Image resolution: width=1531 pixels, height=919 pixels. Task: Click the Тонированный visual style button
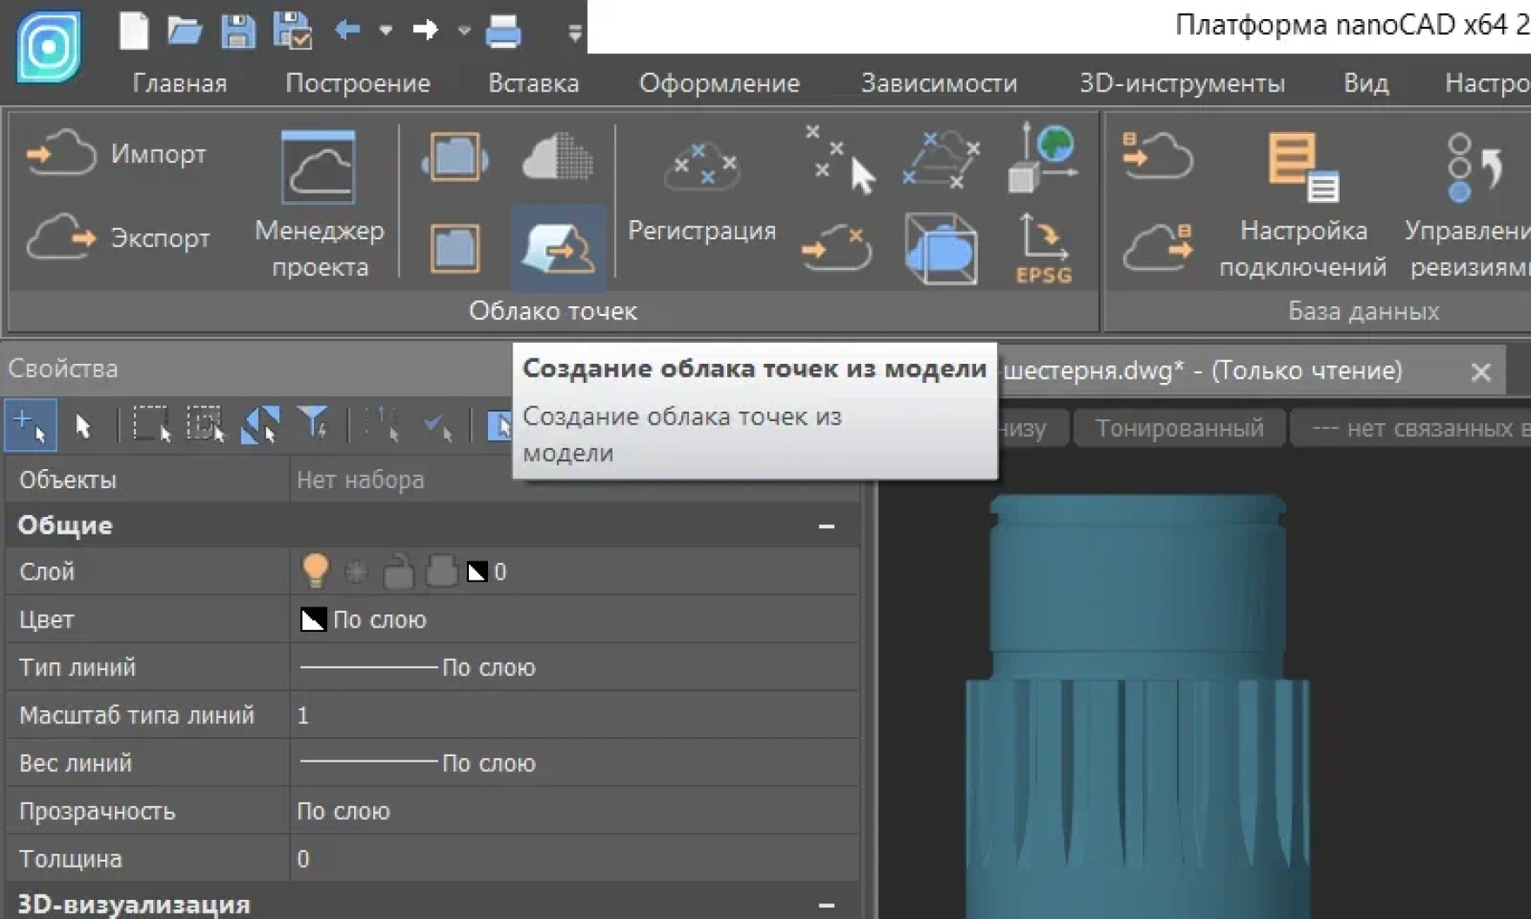coord(1179,428)
